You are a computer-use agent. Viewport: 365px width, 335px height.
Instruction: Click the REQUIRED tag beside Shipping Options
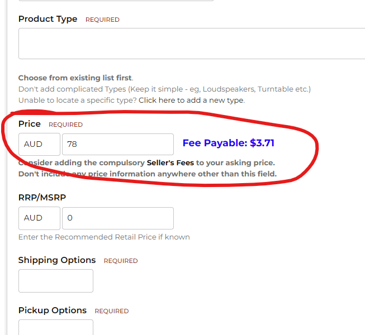tap(121, 261)
